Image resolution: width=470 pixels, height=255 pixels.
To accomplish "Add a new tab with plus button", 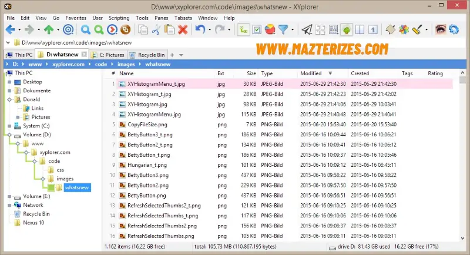I will pos(172,55).
